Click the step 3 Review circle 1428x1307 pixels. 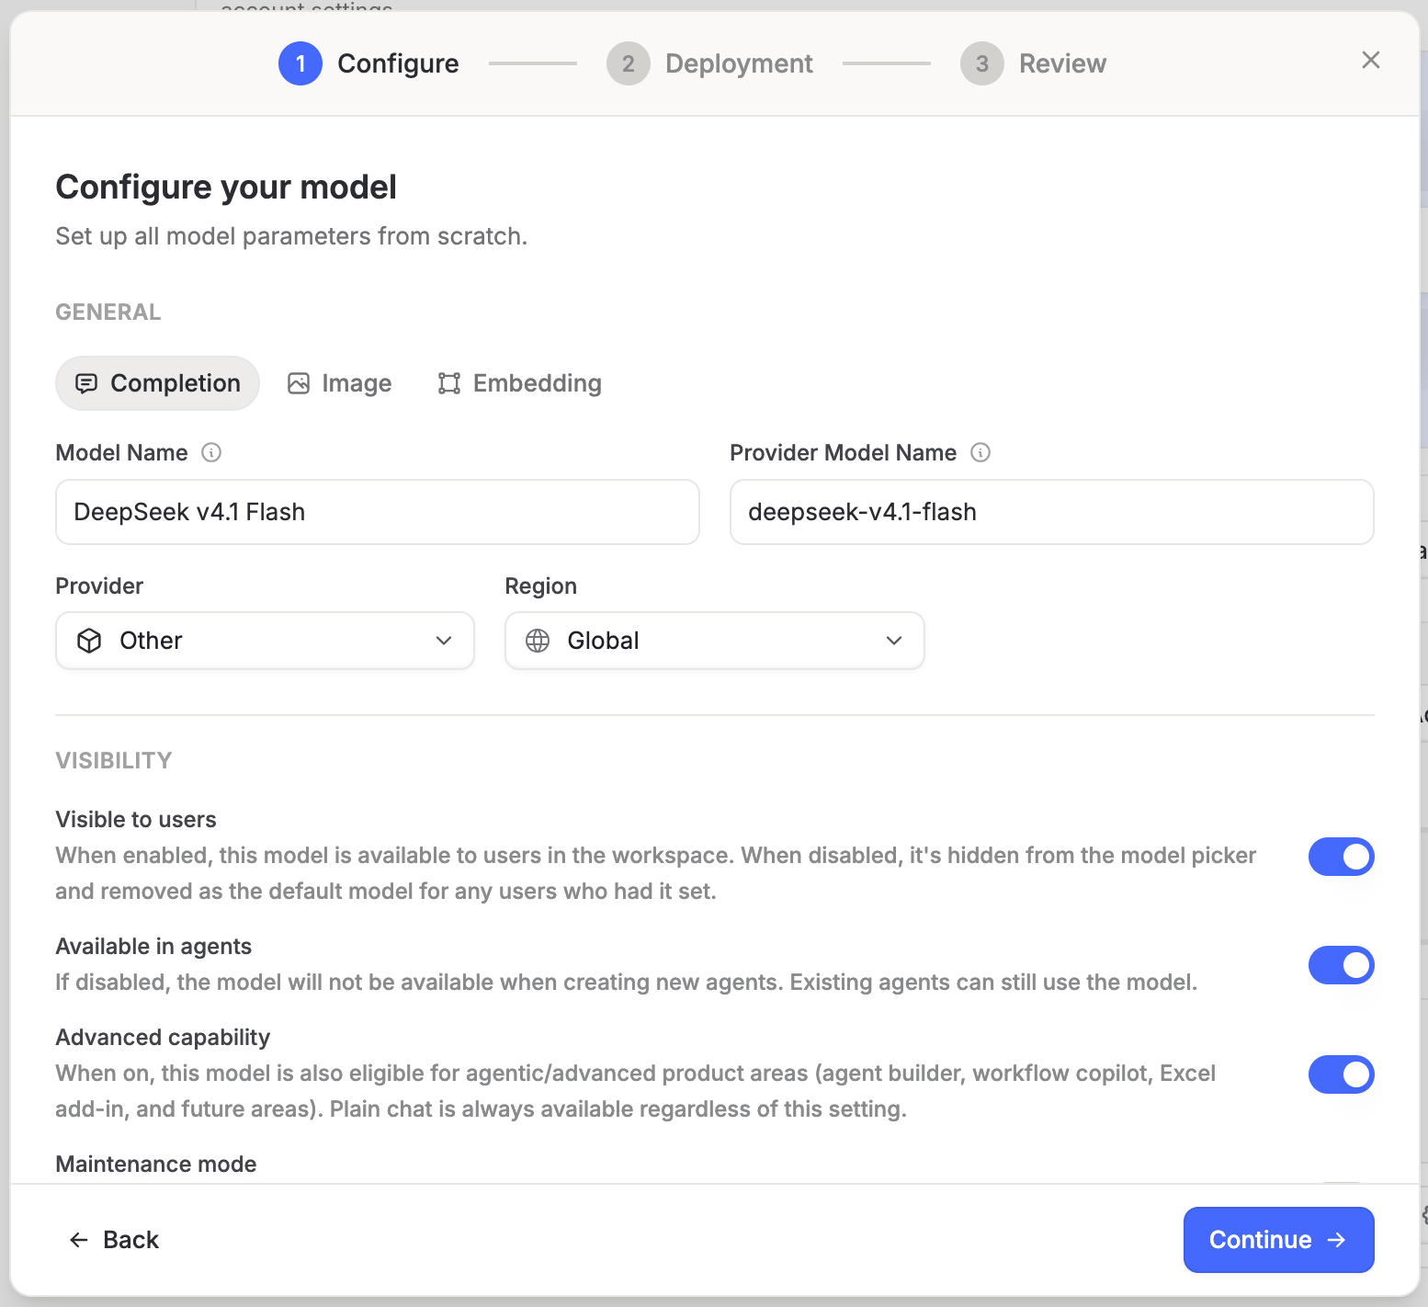coord(982,63)
